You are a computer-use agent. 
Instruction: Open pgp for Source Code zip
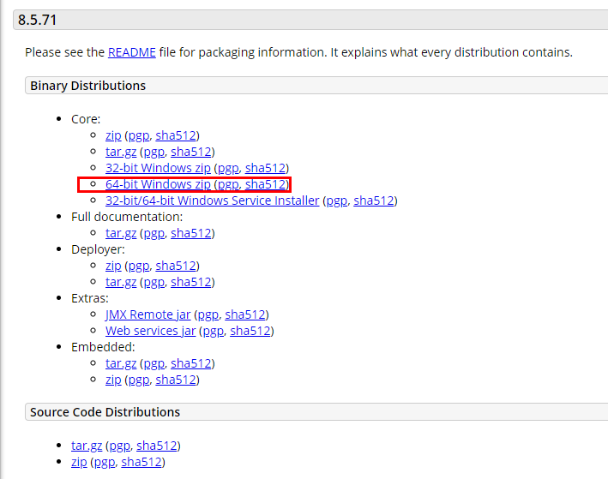tap(105, 462)
